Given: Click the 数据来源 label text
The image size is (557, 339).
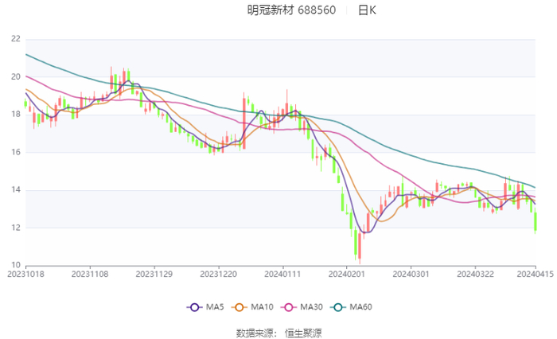Looking at the screenshot, I should (x=255, y=330).
